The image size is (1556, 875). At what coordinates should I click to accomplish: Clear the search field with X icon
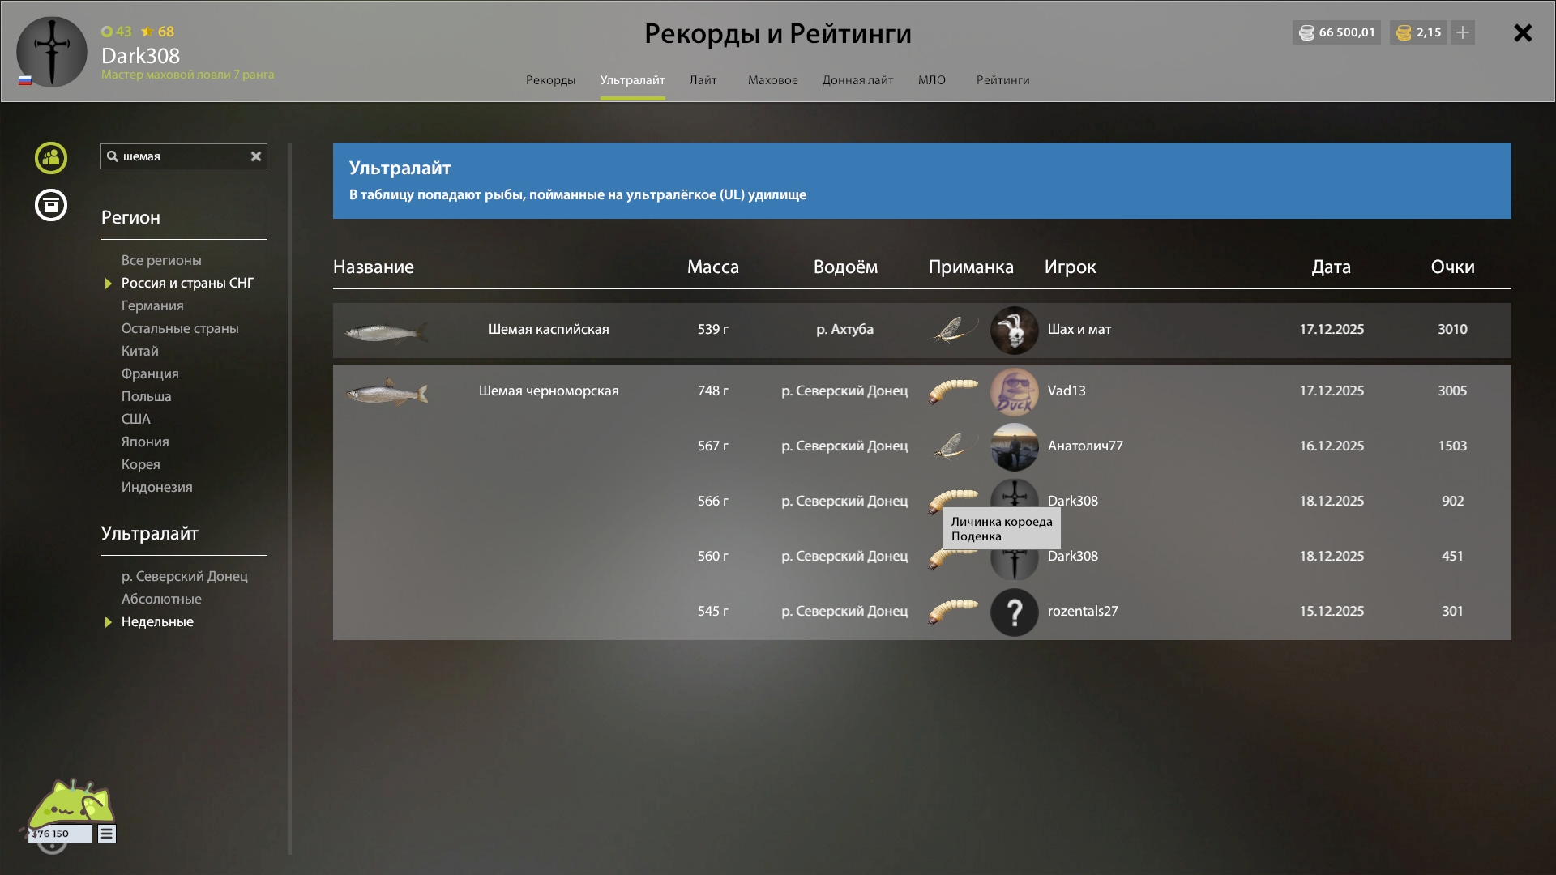[256, 156]
